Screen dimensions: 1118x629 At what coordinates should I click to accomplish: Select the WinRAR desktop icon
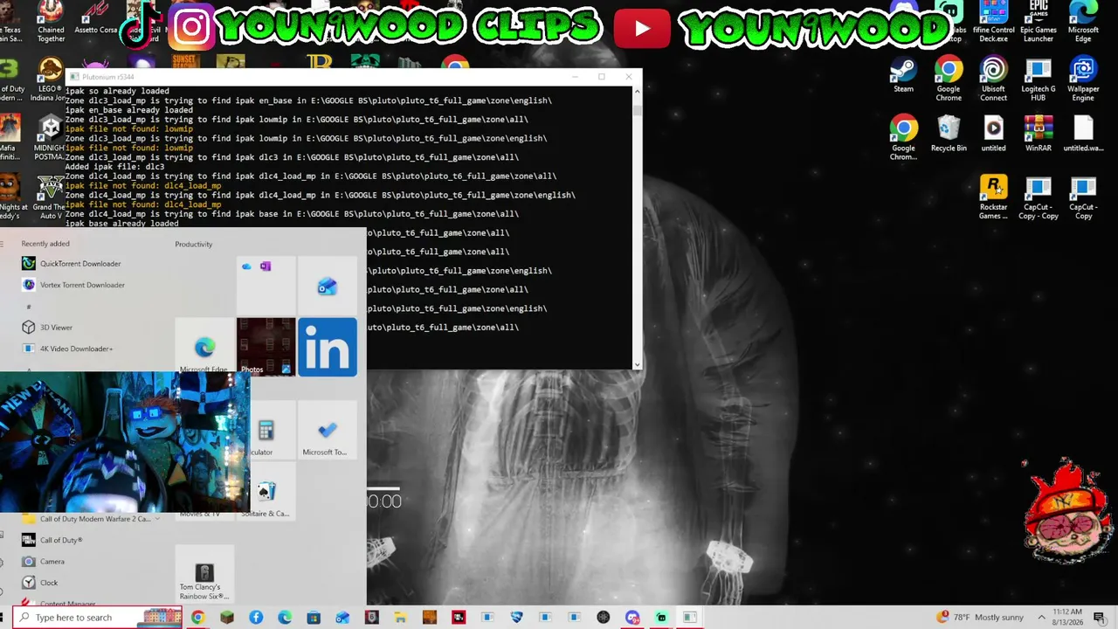[1038, 134]
